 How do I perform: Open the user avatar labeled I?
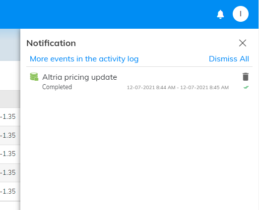point(241,14)
